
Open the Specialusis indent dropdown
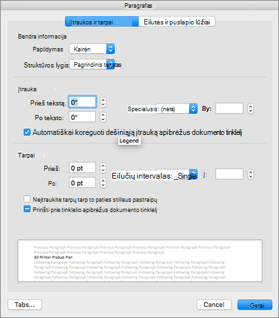coord(176,109)
